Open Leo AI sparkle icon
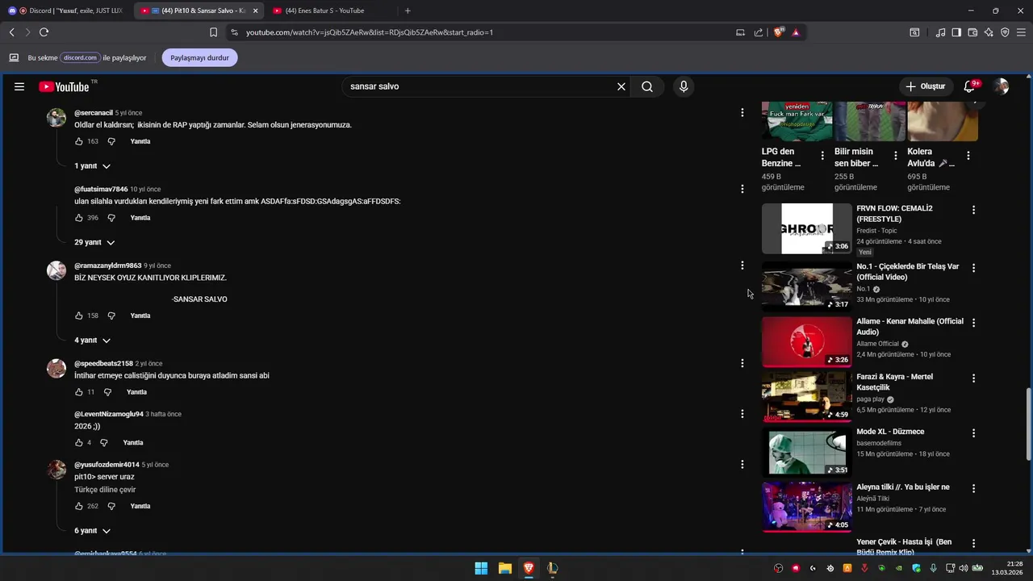 (x=989, y=32)
